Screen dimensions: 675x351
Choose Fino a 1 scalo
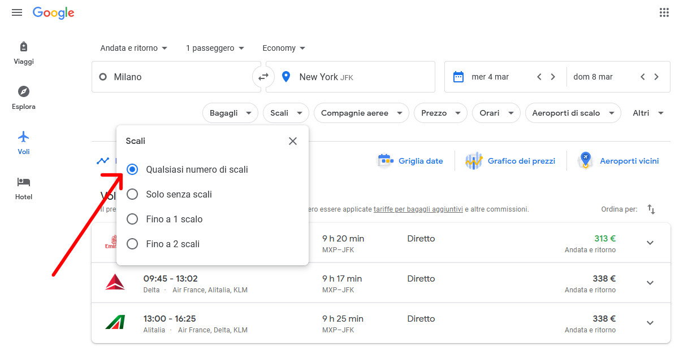point(132,219)
